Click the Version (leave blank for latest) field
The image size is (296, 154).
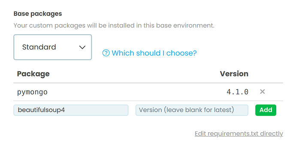tap(192, 110)
